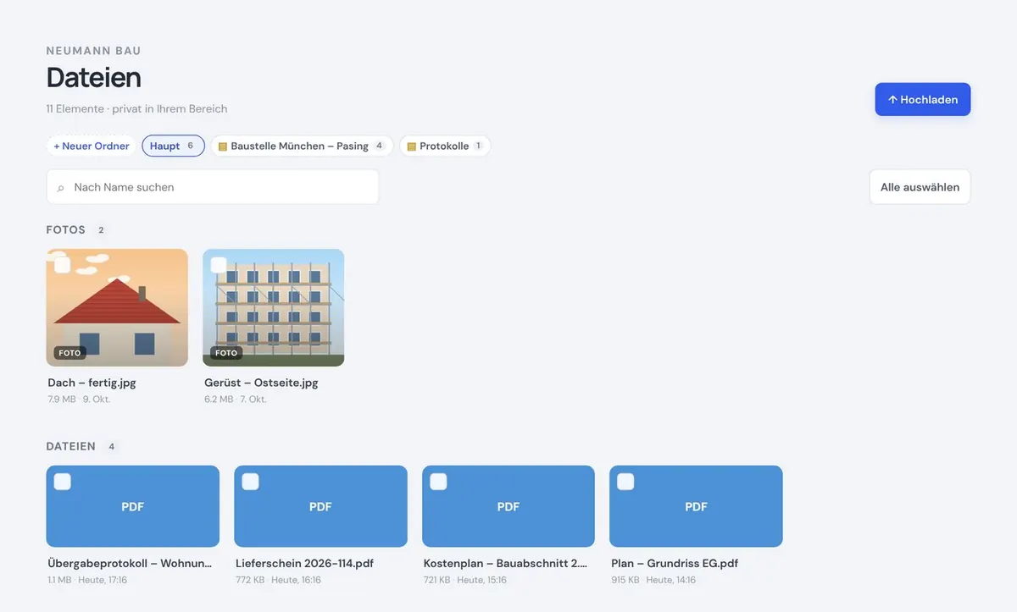Click the Hochladen upload button

click(923, 99)
